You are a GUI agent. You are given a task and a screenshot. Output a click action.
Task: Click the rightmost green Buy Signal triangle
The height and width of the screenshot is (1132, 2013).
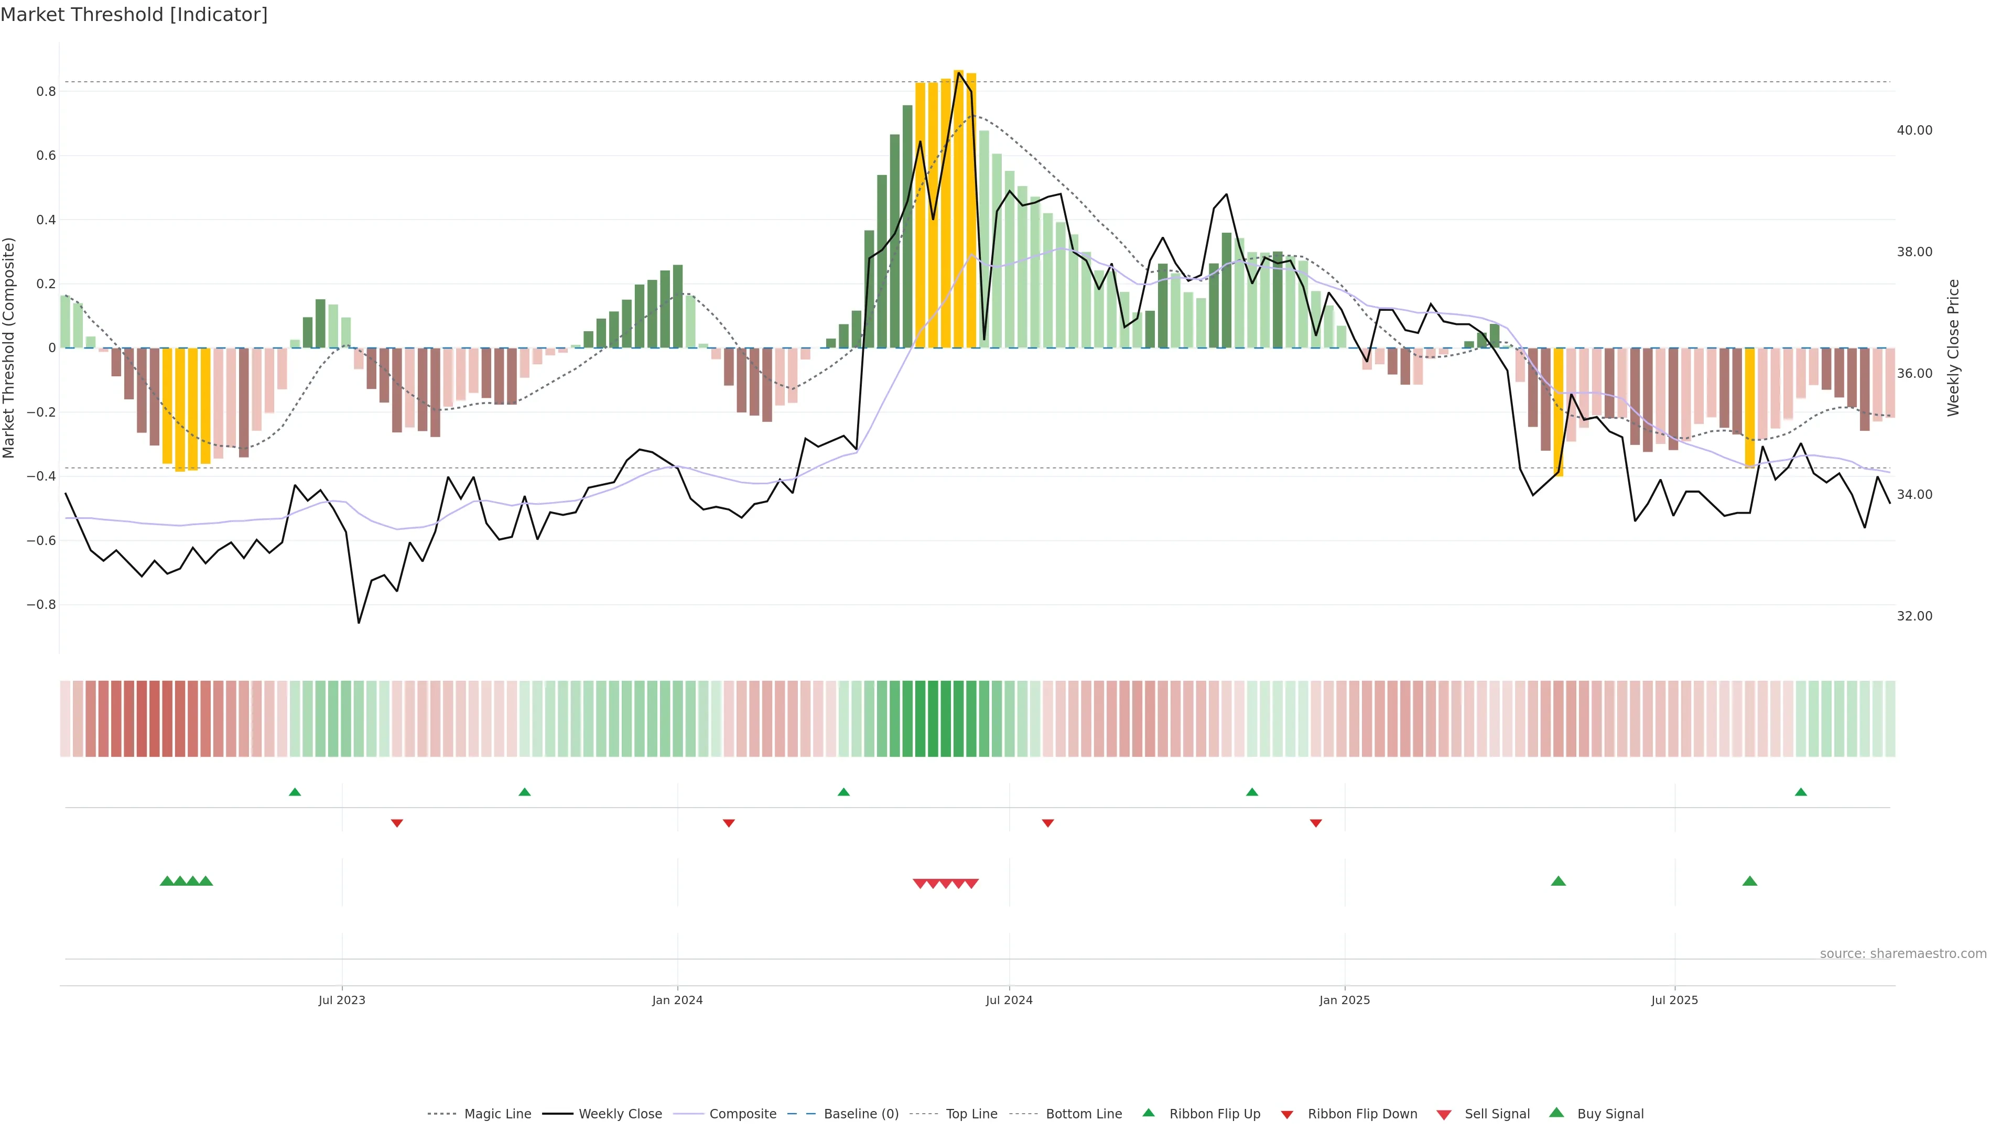click(1750, 881)
